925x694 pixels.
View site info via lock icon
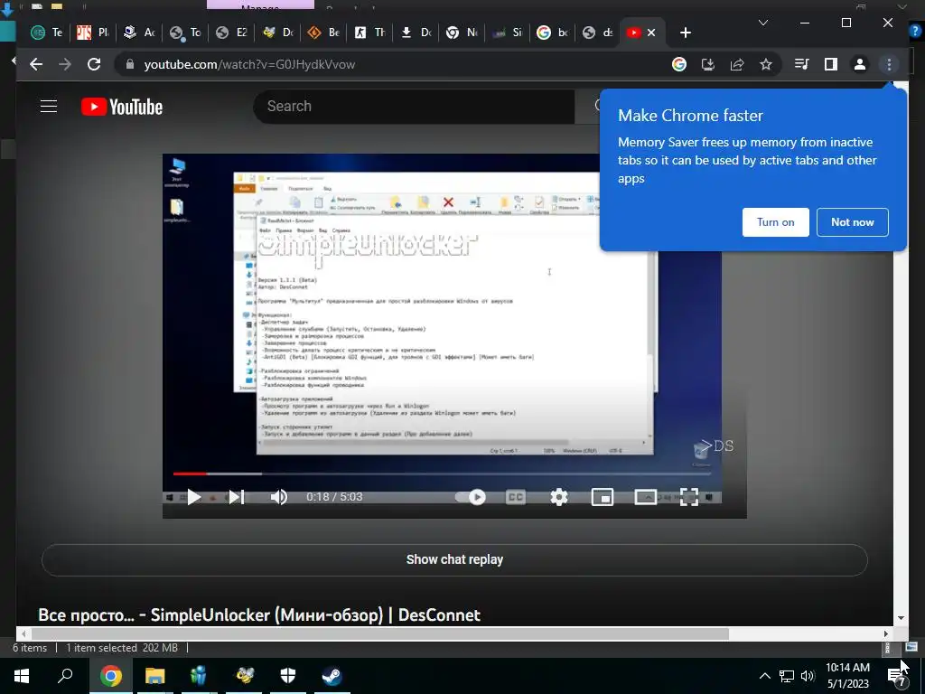point(130,64)
